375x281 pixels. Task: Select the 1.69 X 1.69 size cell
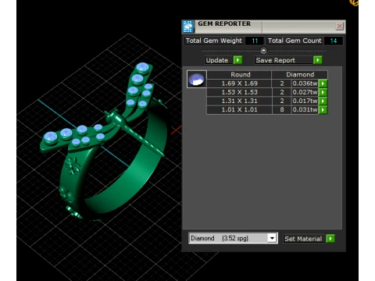point(239,84)
